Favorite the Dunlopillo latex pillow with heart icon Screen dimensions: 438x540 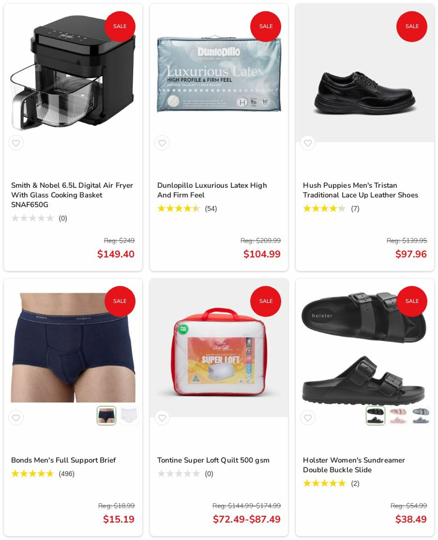(162, 143)
